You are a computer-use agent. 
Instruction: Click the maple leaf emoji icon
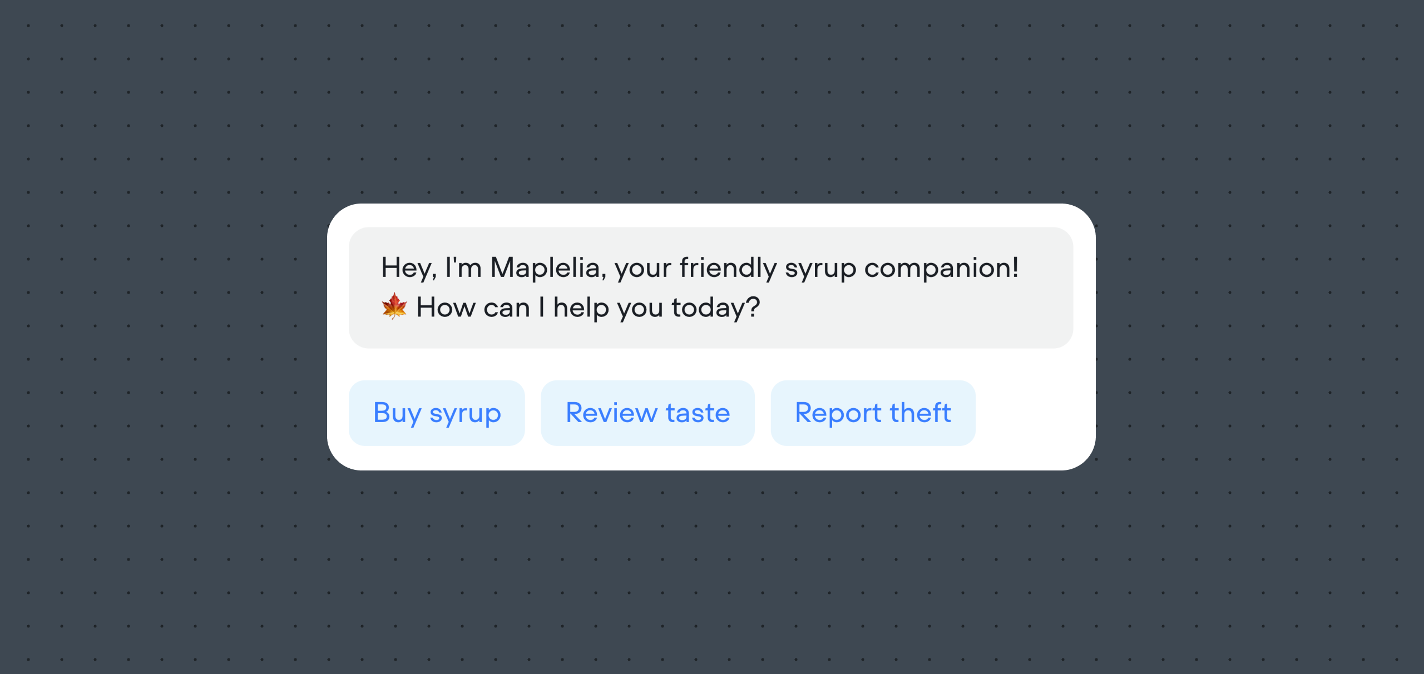tap(394, 306)
